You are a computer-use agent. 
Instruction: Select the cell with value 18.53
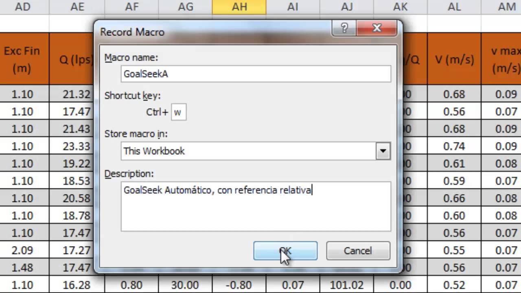[x=72, y=181]
